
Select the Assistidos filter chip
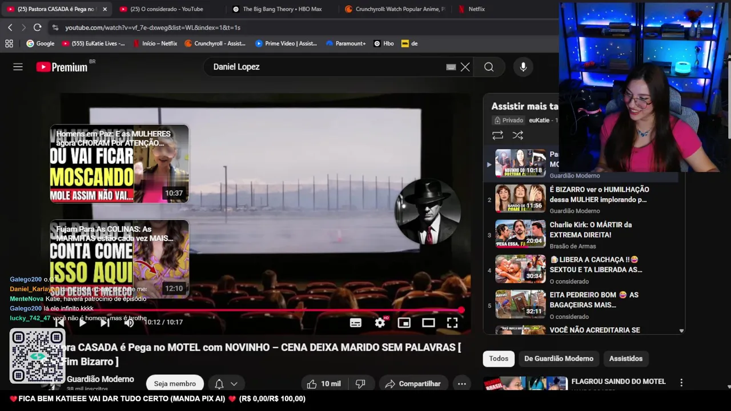[625, 358]
